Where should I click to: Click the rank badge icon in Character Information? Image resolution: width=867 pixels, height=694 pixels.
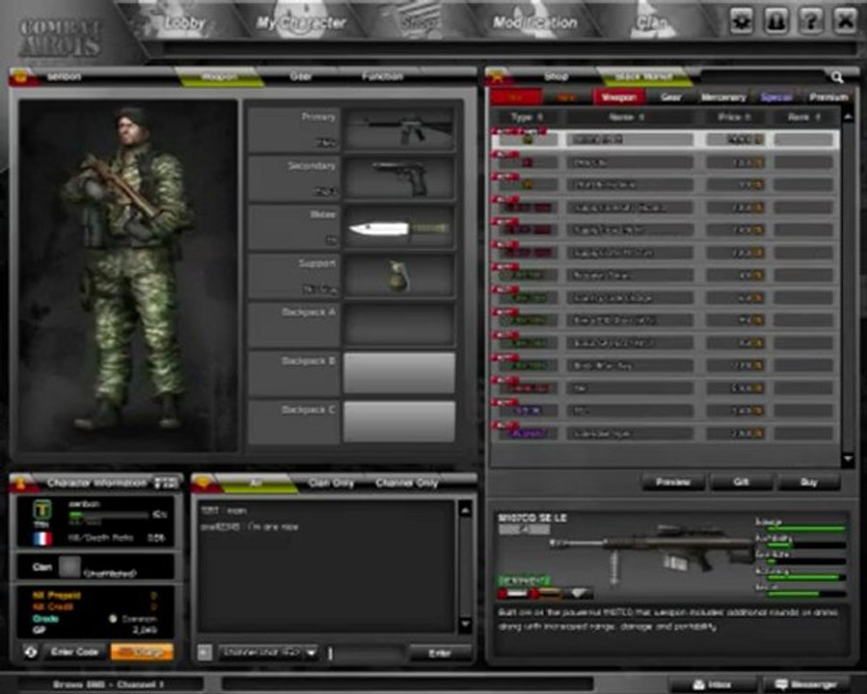42,510
